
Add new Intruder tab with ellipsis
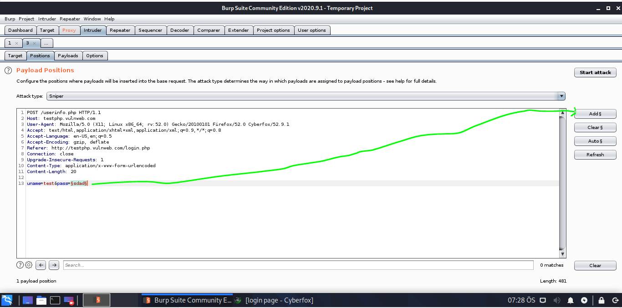click(x=47, y=43)
